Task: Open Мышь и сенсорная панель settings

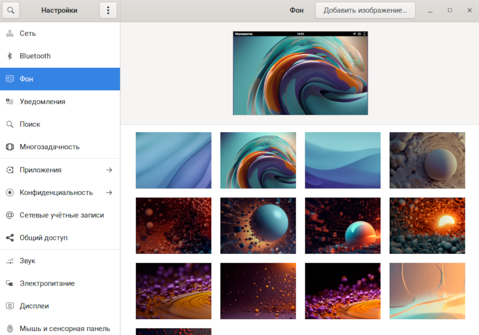Action: (x=64, y=328)
